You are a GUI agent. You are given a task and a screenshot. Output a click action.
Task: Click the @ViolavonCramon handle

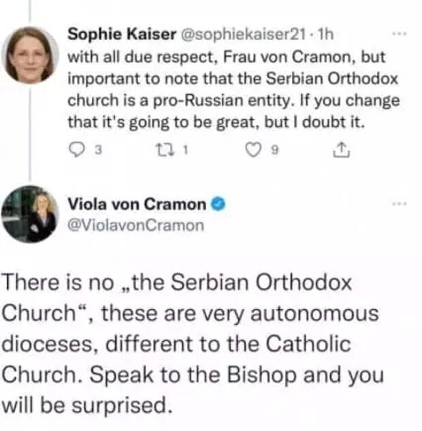(x=135, y=225)
